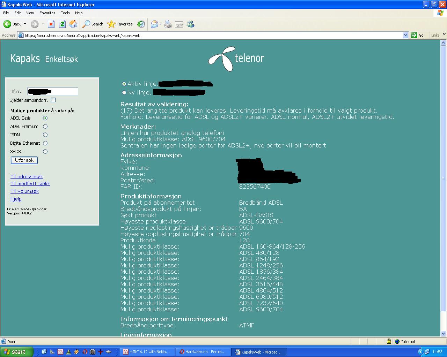Switch to Hardware.no Forum taskbar window
The width and height of the screenshot is (447, 357).
(x=203, y=352)
